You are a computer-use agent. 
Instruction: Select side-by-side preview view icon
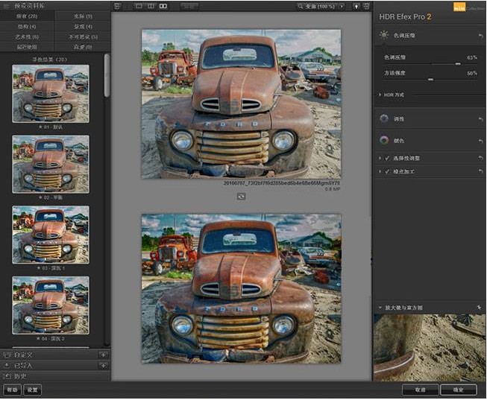163,6
